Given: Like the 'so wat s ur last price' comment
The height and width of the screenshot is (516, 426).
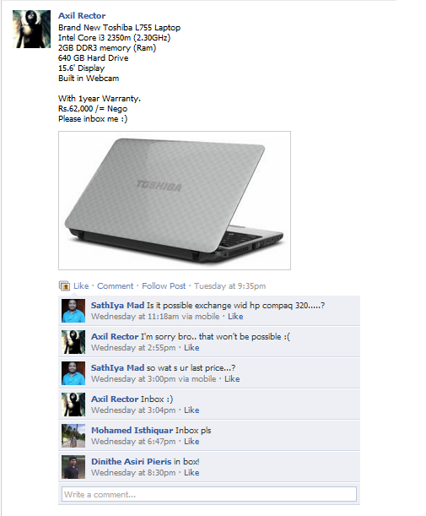Looking at the screenshot, I should click(232, 379).
